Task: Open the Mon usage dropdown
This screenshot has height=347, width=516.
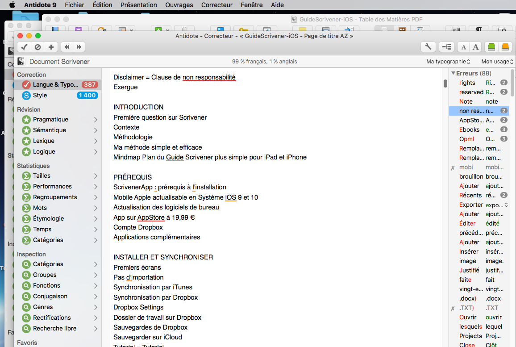Action: point(497,62)
